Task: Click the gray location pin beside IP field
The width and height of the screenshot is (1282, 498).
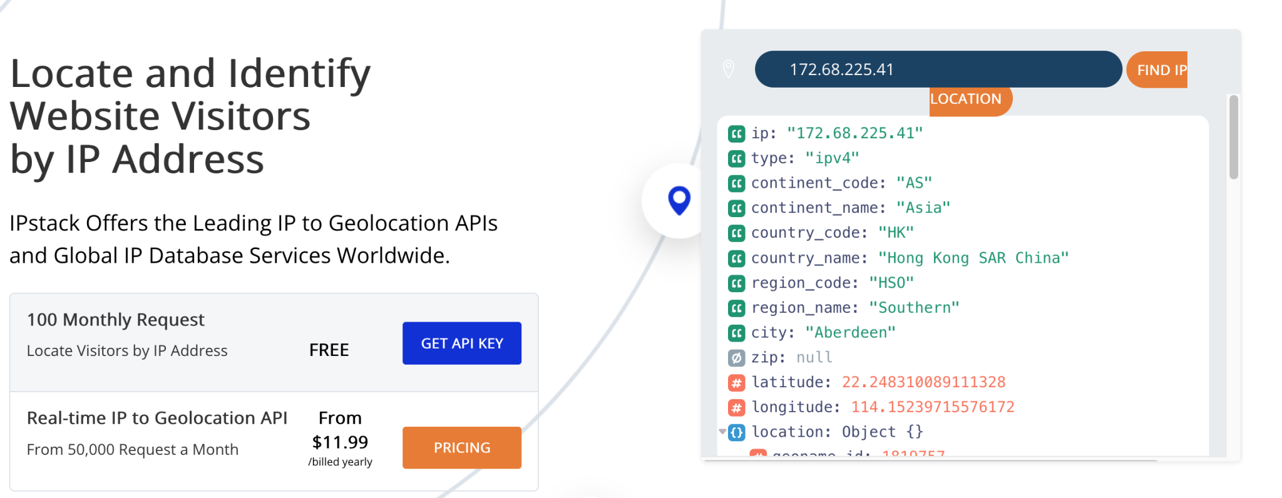Action: (728, 69)
